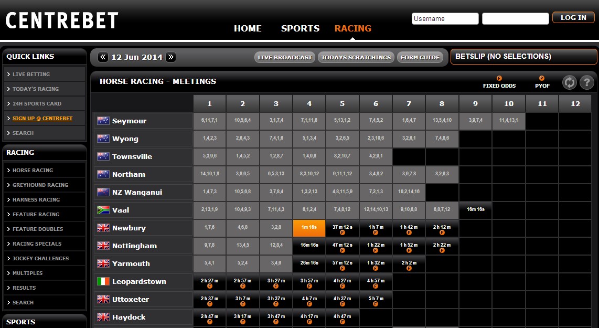The image size is (599, 328).
Task: Open Search in the Racing menu
Action: [x=44, y=302]
